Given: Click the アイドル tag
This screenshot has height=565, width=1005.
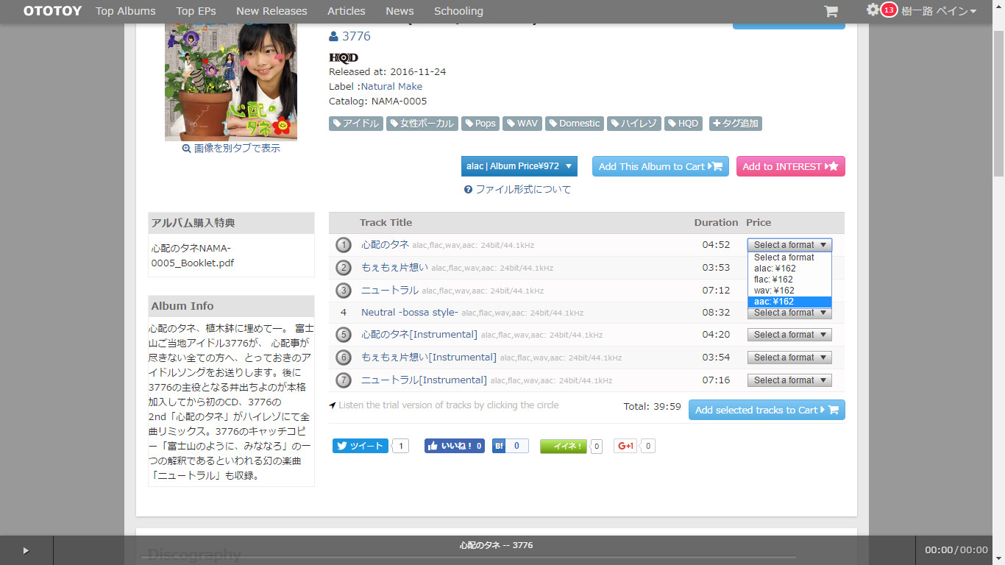Looking at the screenshot, I should [355, 124].
